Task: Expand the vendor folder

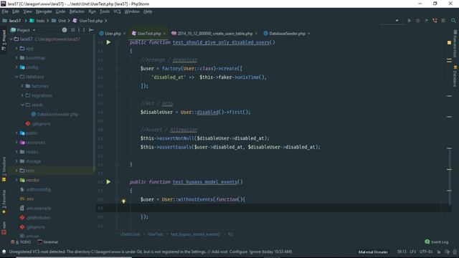Action: point(16,180)
